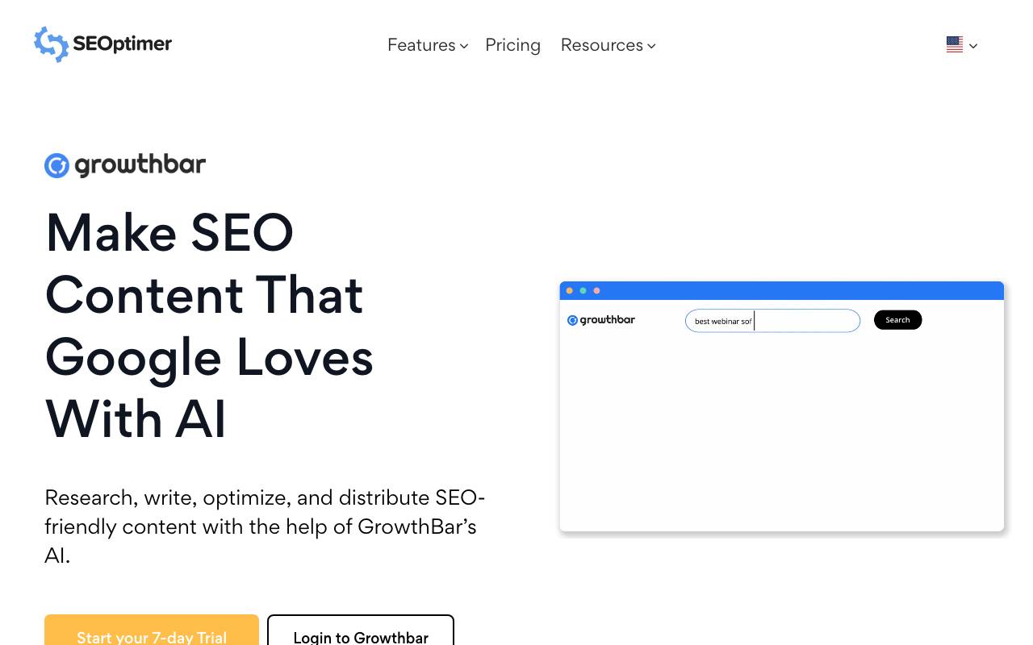Click the green dot in demo window title bar
This screenshot has height=645, width=1033.
[583, 290]
